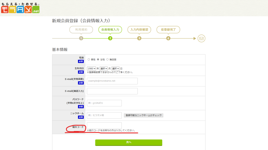Click the パスワード input field
Image resolution: width=268 pixels, height=150 pixels.
point(104,103)
